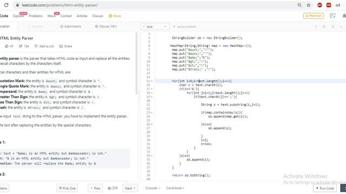Open the Articles page
The width and height of the screenshot is (346, 194).
[82, 16]
